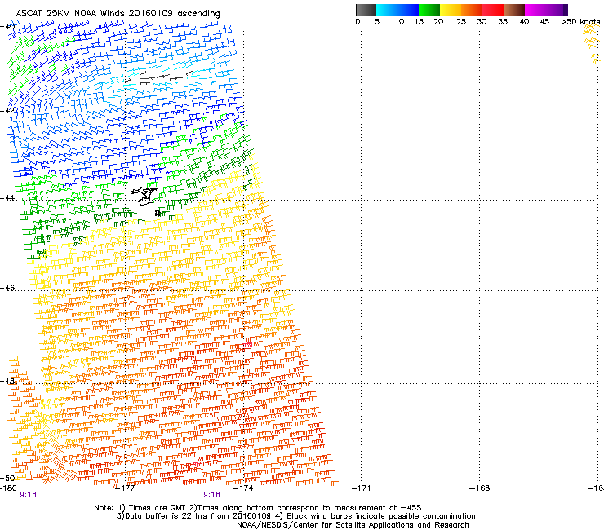Click the purple 9:16 time near -174
This screenshot has width=604, height=530.
pyautogui.click(x=212, y=495)
